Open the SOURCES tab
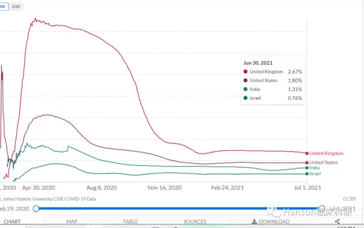This screenshot has width=364, height=228. (195, 222)
